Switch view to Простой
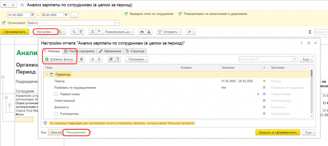The width and height of the screenshot is (328, 146). click(56, 133)
